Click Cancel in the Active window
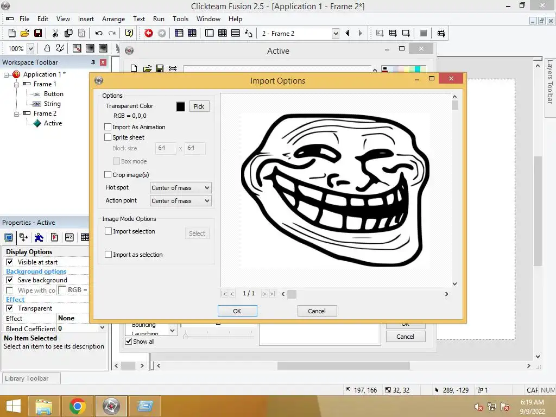The height and width of the screenshot is (417, 556). (x=405, y=337)
